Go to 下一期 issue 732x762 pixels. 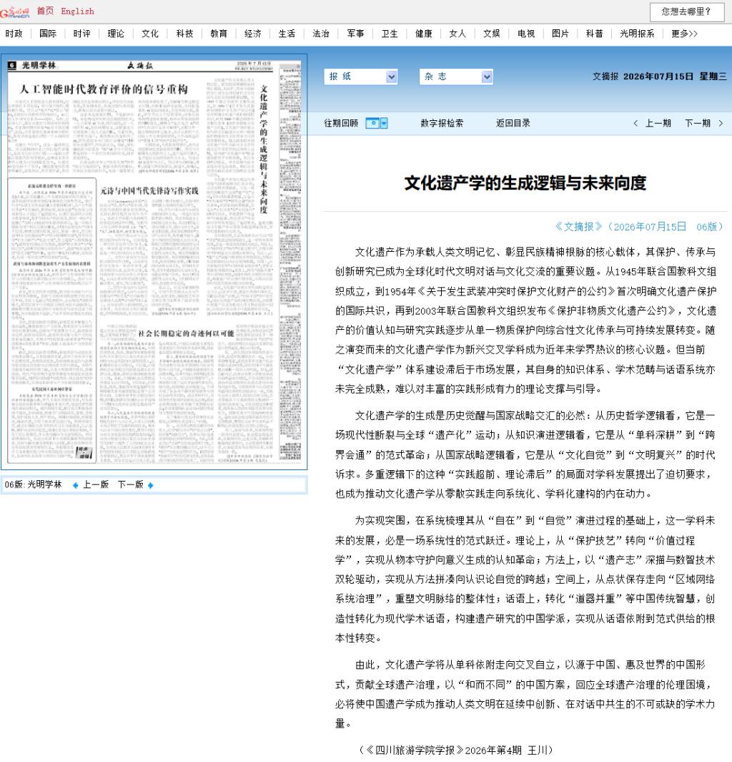pyautogui.click(x=698, y=124)
